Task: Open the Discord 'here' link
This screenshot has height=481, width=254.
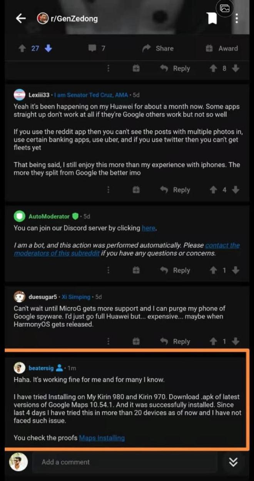Action: click(x=148, y=228)
